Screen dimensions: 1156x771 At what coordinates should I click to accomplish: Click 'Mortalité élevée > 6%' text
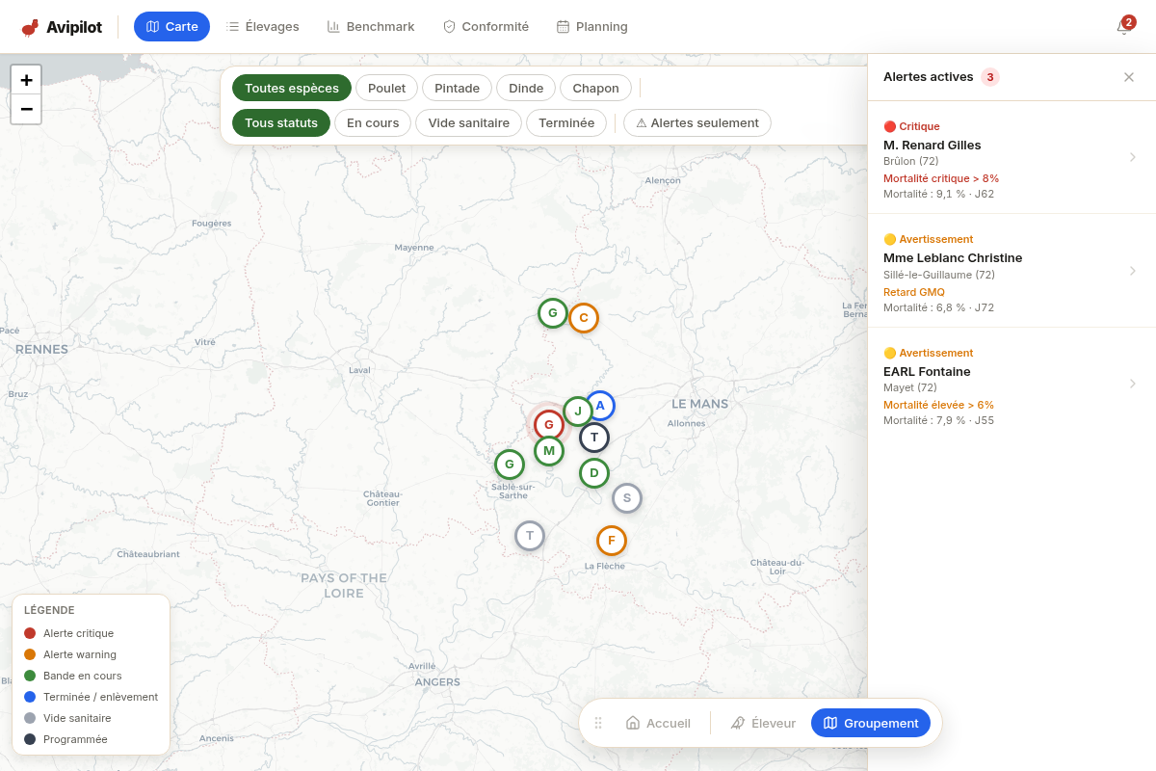pyautogui.click(x=938, y=405)
